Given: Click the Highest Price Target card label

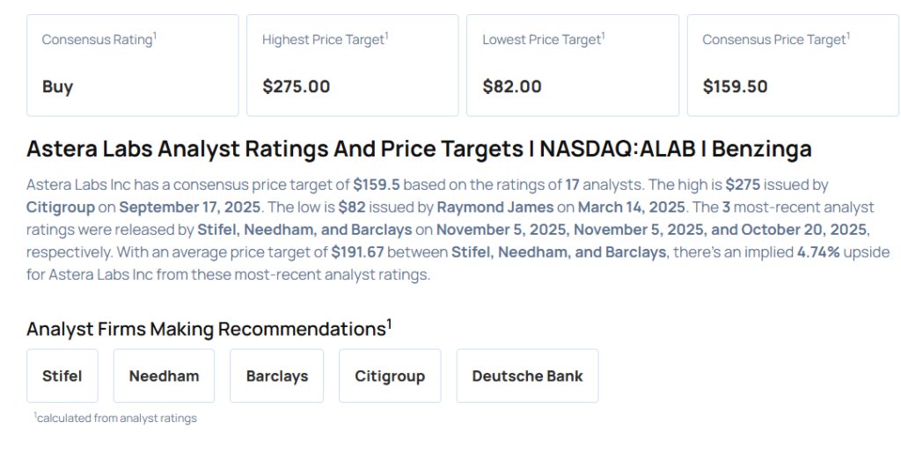Looking at the screenshot, I should click(x=324, y=40).
